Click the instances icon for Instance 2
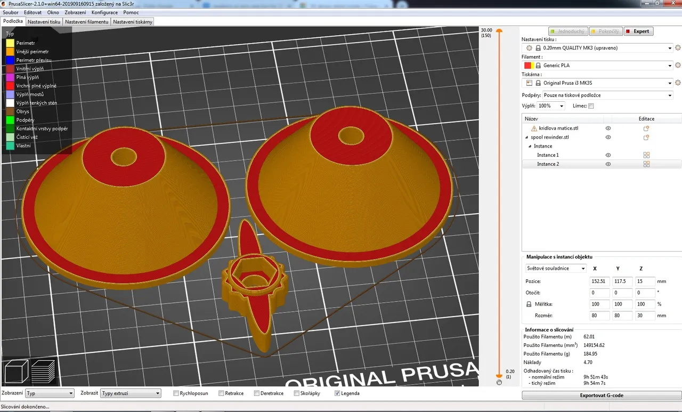 646,164
